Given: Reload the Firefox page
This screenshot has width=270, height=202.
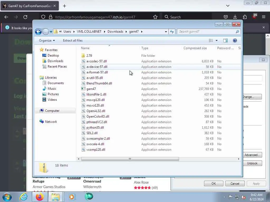Looking at the screenshot, I should click(x=25, y=17).
